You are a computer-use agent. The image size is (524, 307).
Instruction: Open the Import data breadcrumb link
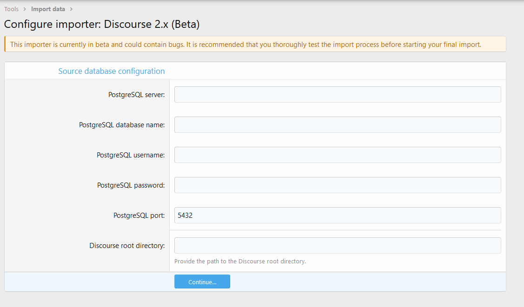click(48, 9)
